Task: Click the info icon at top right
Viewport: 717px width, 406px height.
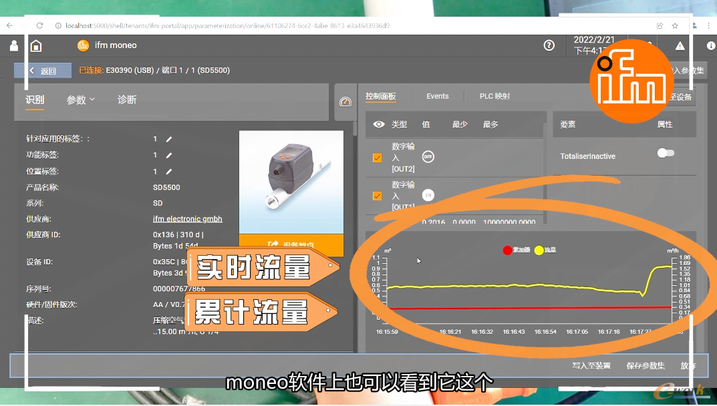Action: (710, 45)
